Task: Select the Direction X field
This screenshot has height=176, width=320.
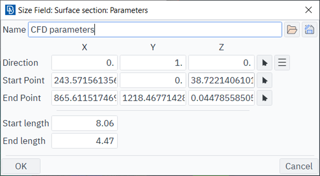Action: [84, 62]
